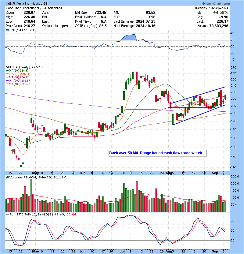Click the Mkt Cap value 722.4B
The height and width of the screenshot is (254, 244).
pyautogui.click(x=101, y=13)
